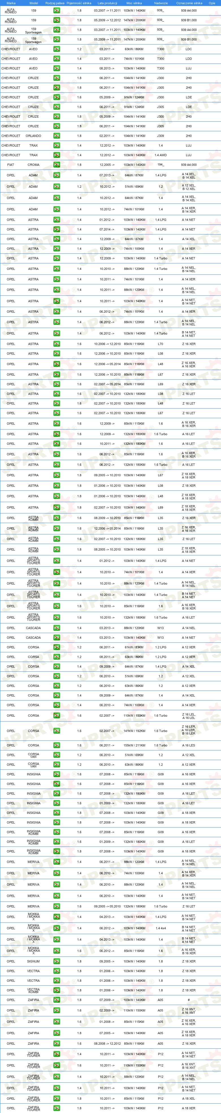Click the Moc silnika column header

click(x=134, y=3)
